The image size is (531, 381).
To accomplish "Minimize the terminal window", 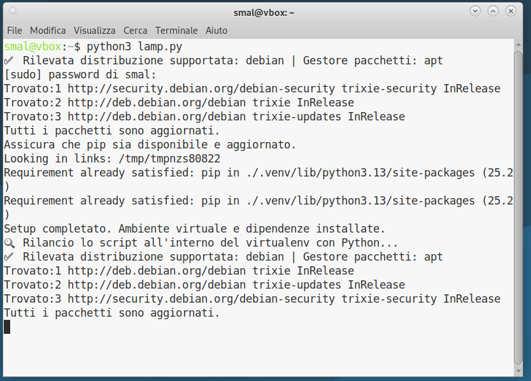I will point(475,11).
